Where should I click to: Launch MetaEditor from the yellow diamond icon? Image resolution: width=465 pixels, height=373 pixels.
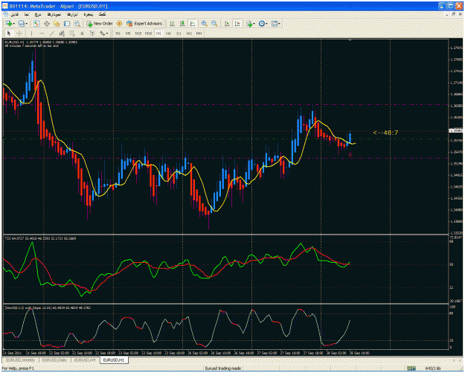click(x=119, y=23)
